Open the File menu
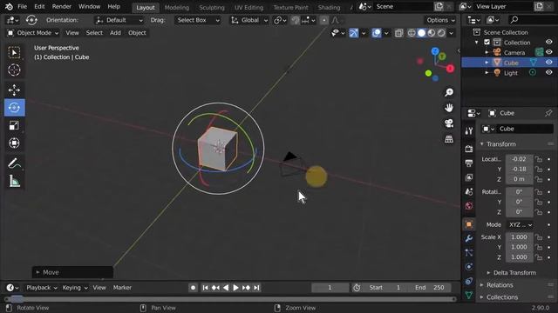 [22, 7]
